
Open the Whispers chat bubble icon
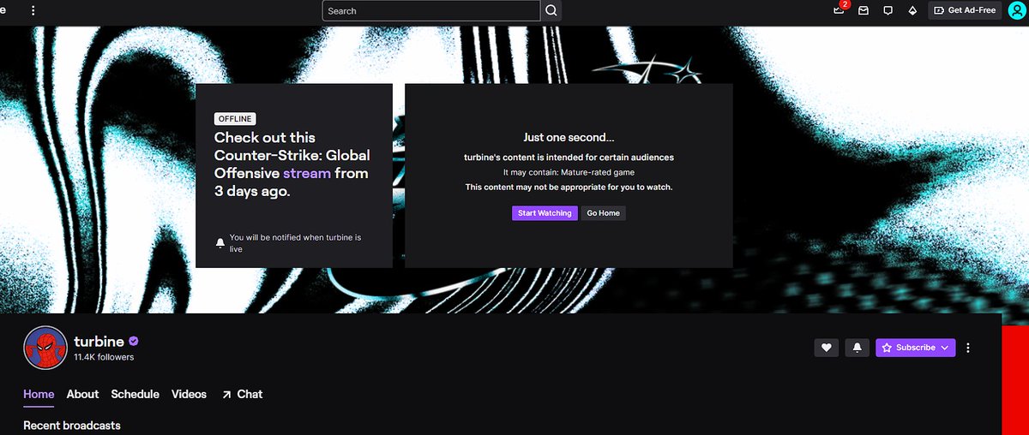pyautogui.click(x=888, y=10)
